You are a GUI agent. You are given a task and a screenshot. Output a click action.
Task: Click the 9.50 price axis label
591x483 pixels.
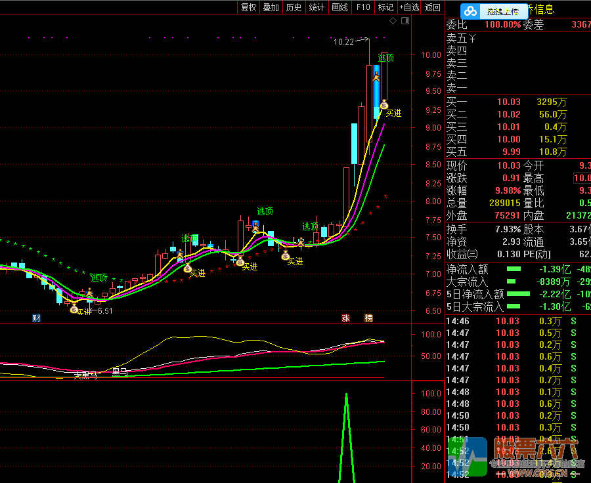433,91
